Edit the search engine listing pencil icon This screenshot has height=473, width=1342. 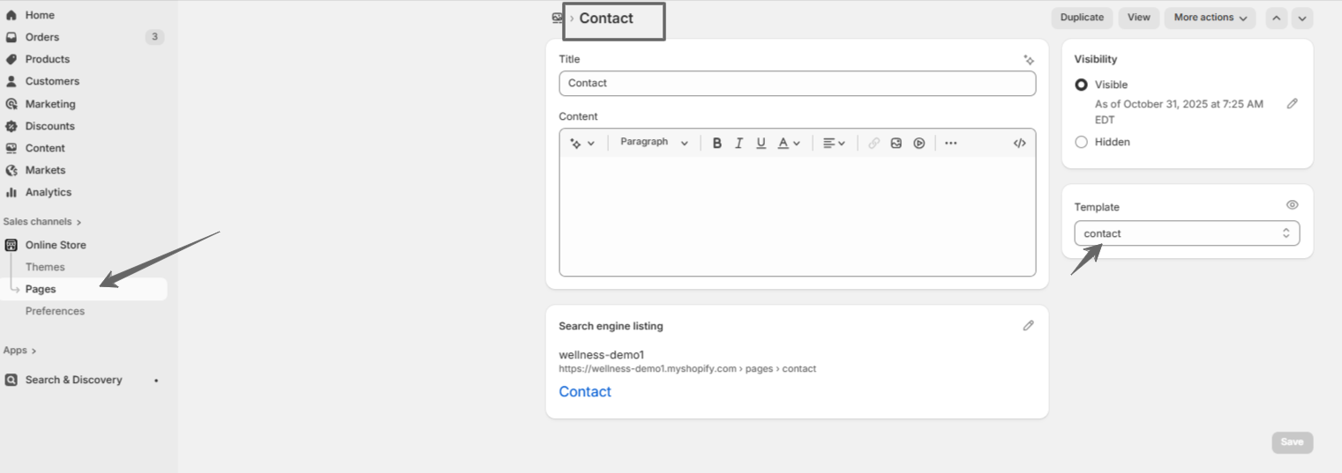point(1028,326)
